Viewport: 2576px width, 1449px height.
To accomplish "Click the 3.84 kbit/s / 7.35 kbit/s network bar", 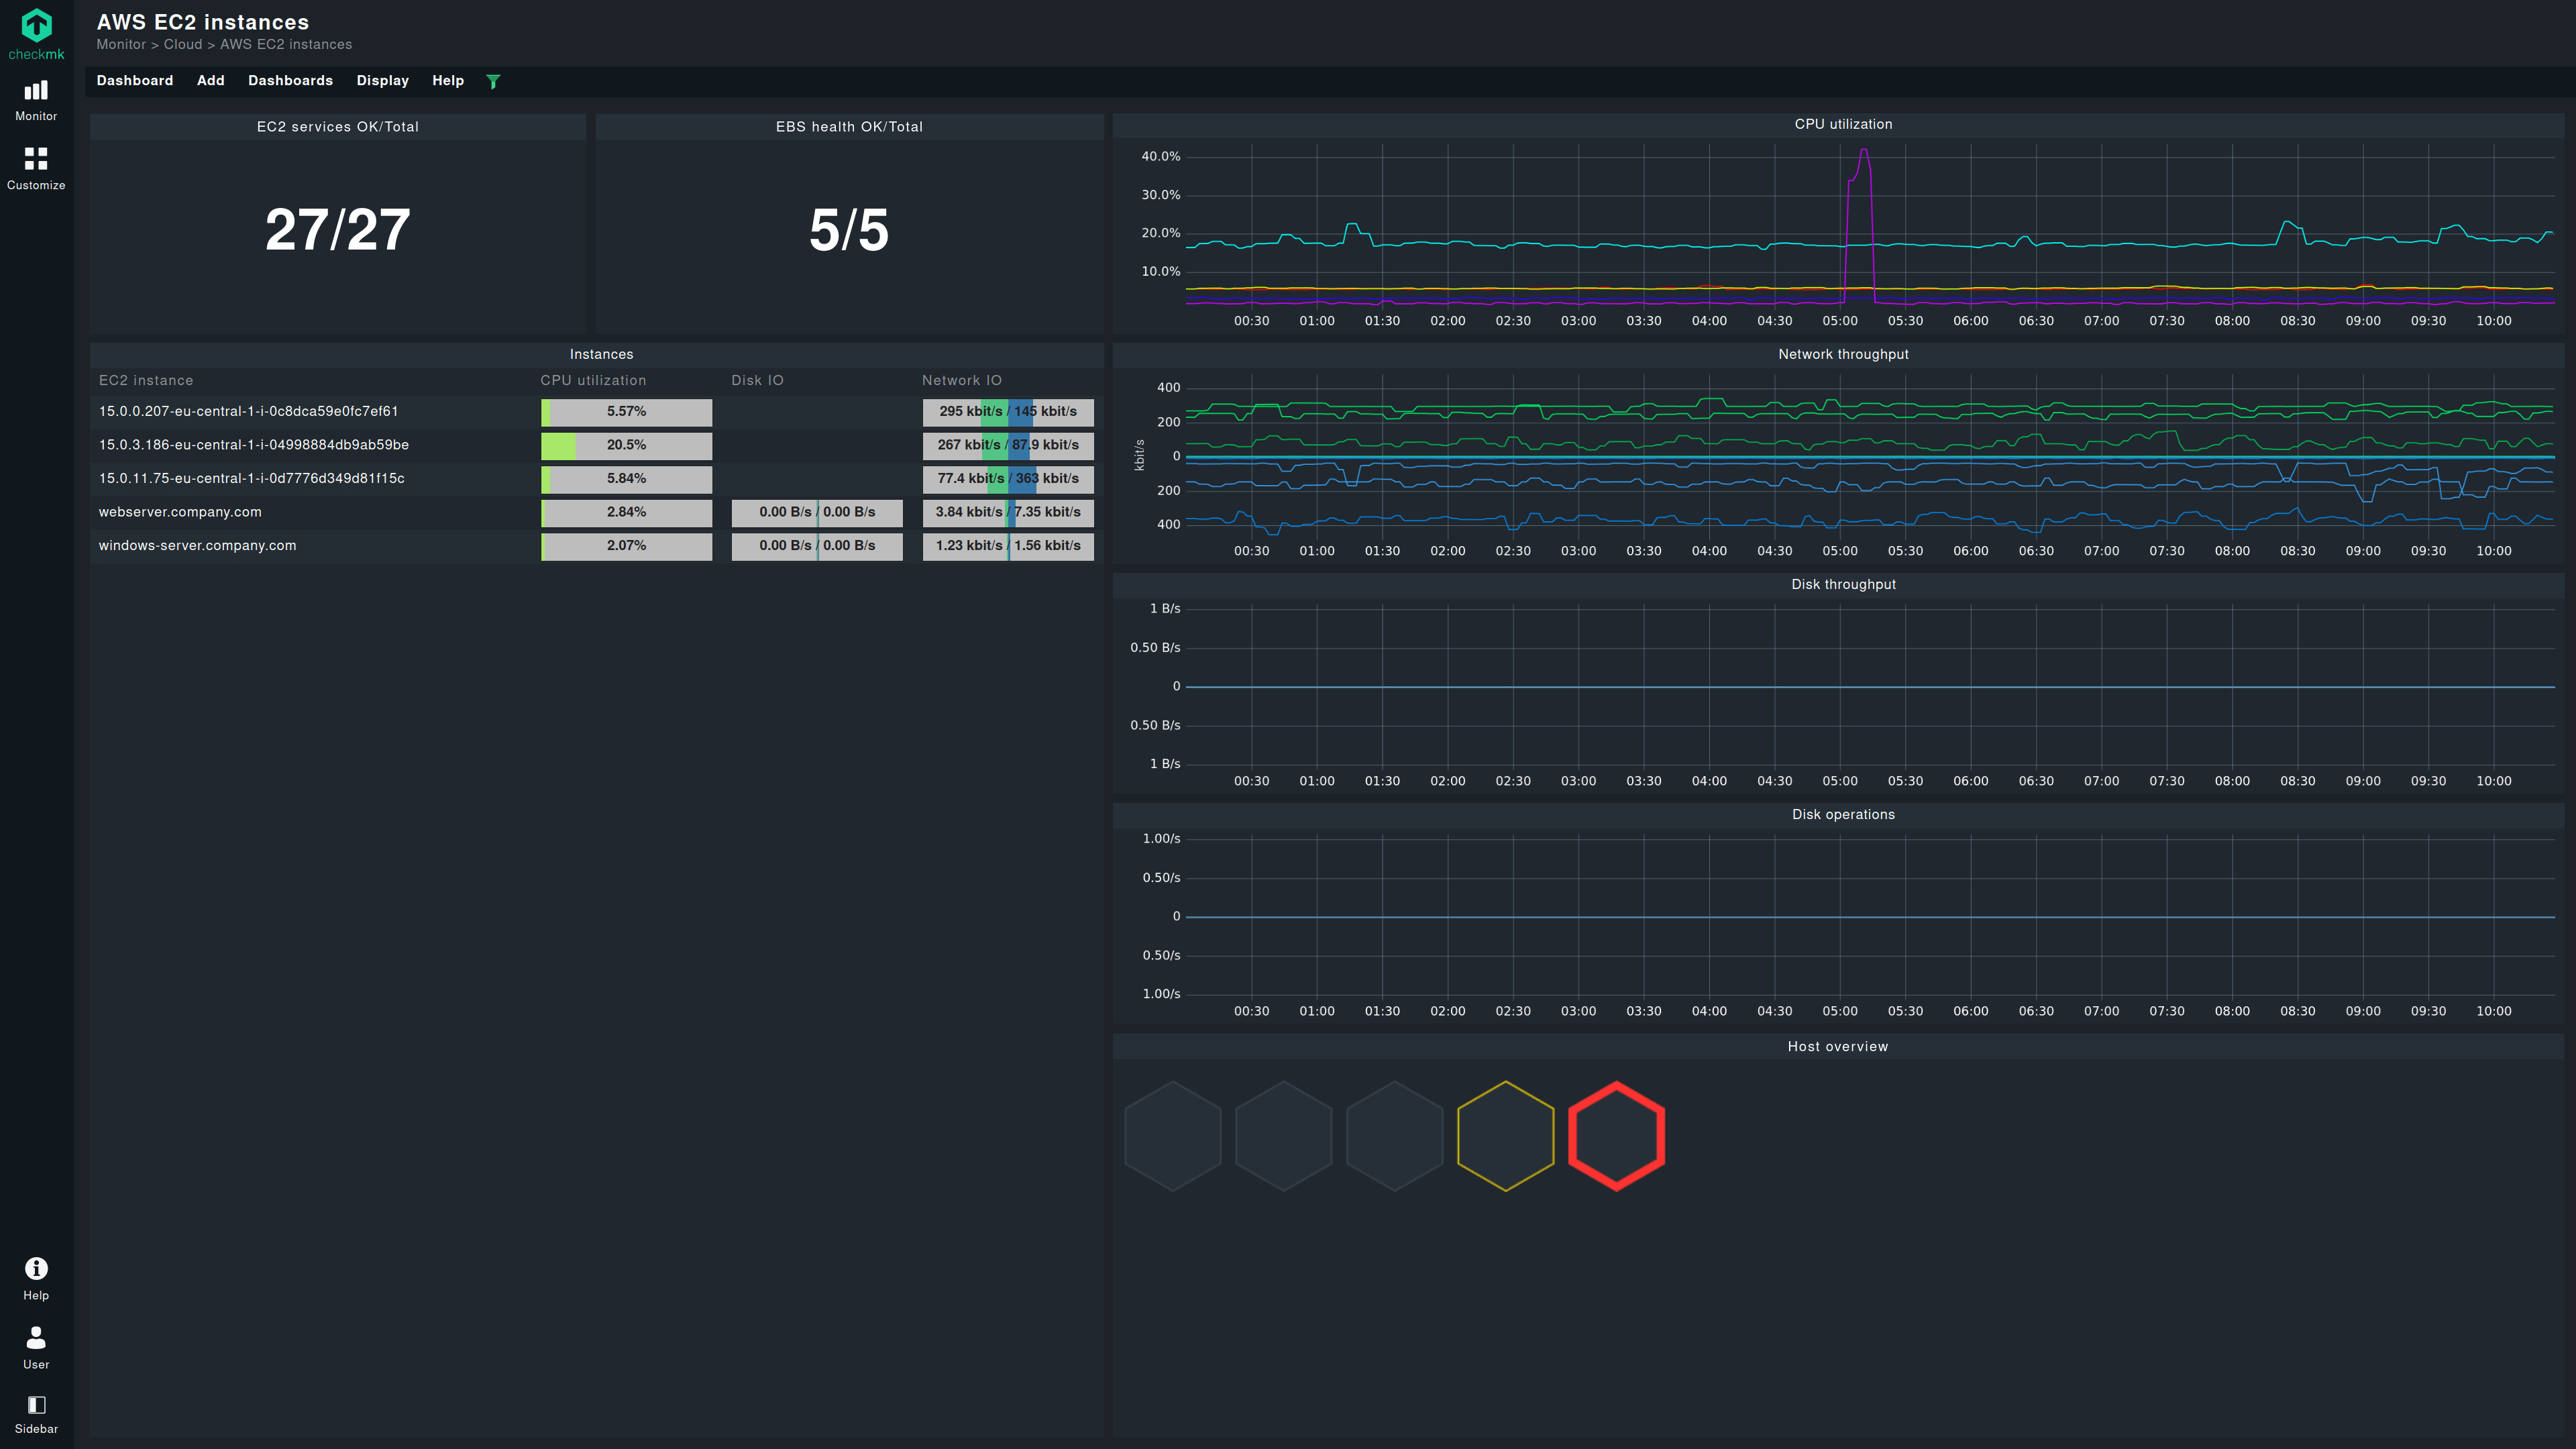I will [1008, 512].
